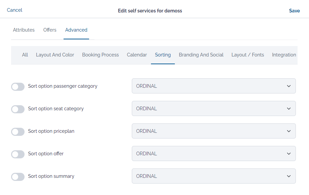Show All advanced settings
The width and height of the screenshot is (309, 195).
[25, 55]
